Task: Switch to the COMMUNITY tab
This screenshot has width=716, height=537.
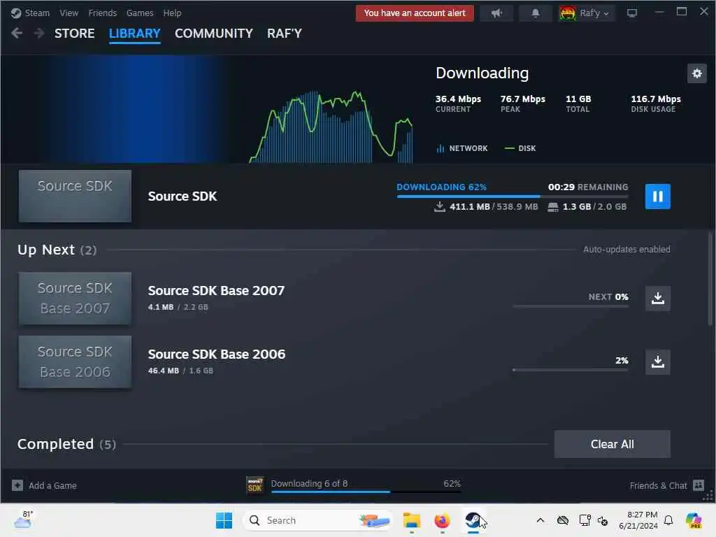Action: (x=214, y=34)
